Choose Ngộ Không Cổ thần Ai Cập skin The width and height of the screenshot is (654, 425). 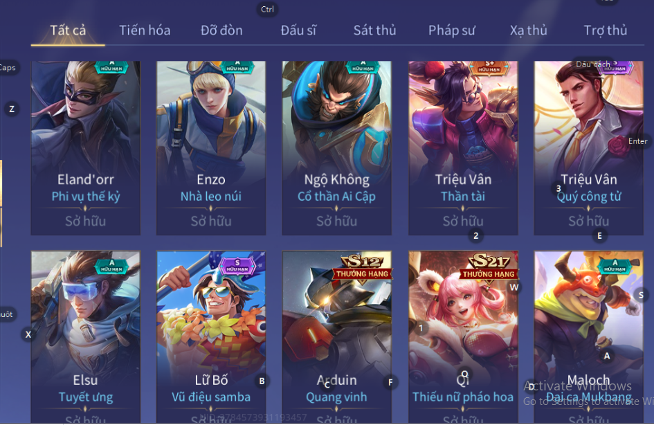[x=336, y=147]
